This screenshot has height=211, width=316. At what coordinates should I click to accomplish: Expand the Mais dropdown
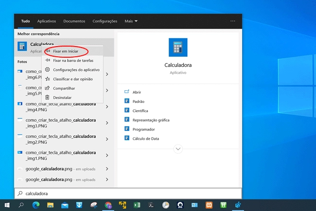(131, 21)
